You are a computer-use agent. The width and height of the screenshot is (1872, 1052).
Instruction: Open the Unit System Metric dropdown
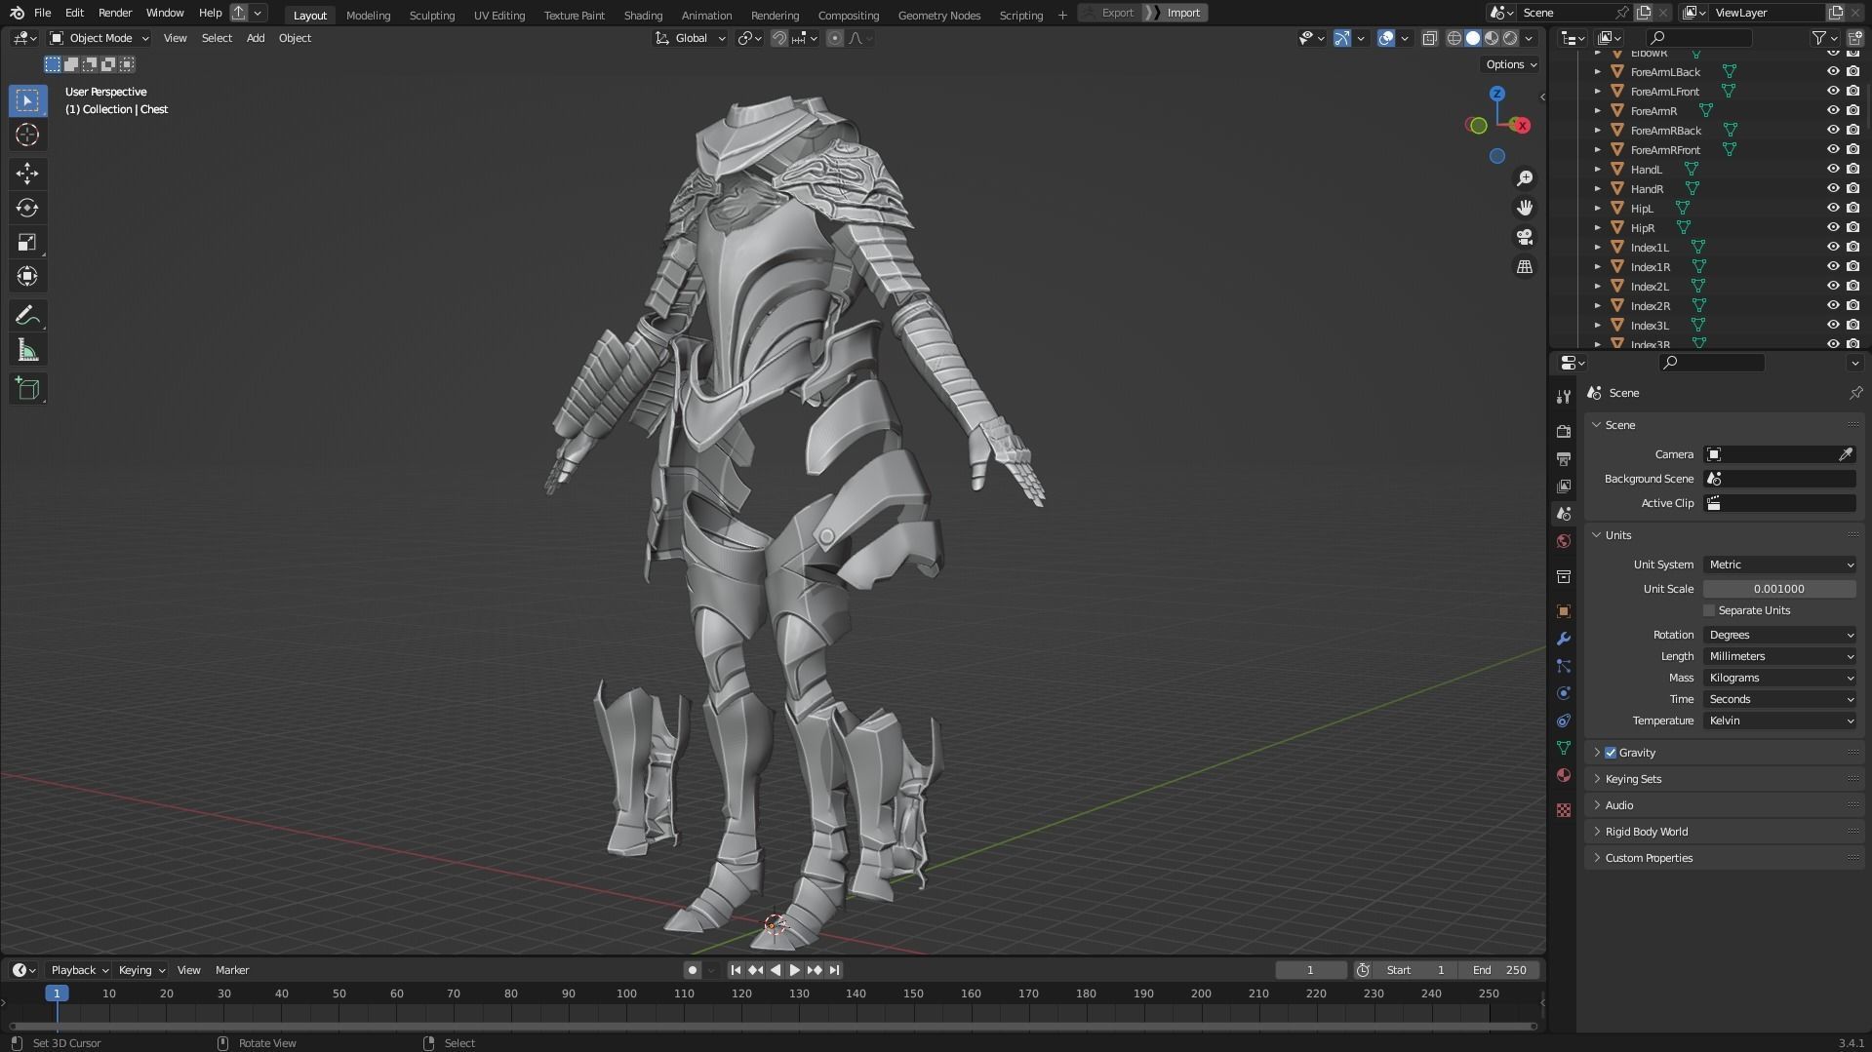point(1779,565)
